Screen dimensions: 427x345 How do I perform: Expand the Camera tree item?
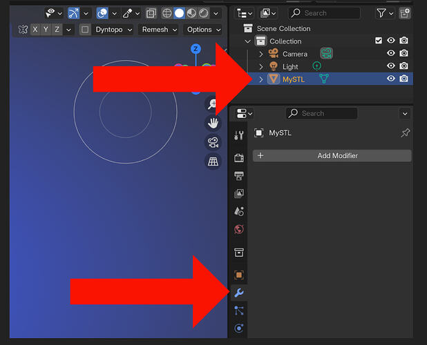point(261,54)
